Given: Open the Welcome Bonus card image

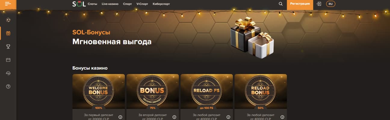Looking at the screenshot, I should 99,91.
